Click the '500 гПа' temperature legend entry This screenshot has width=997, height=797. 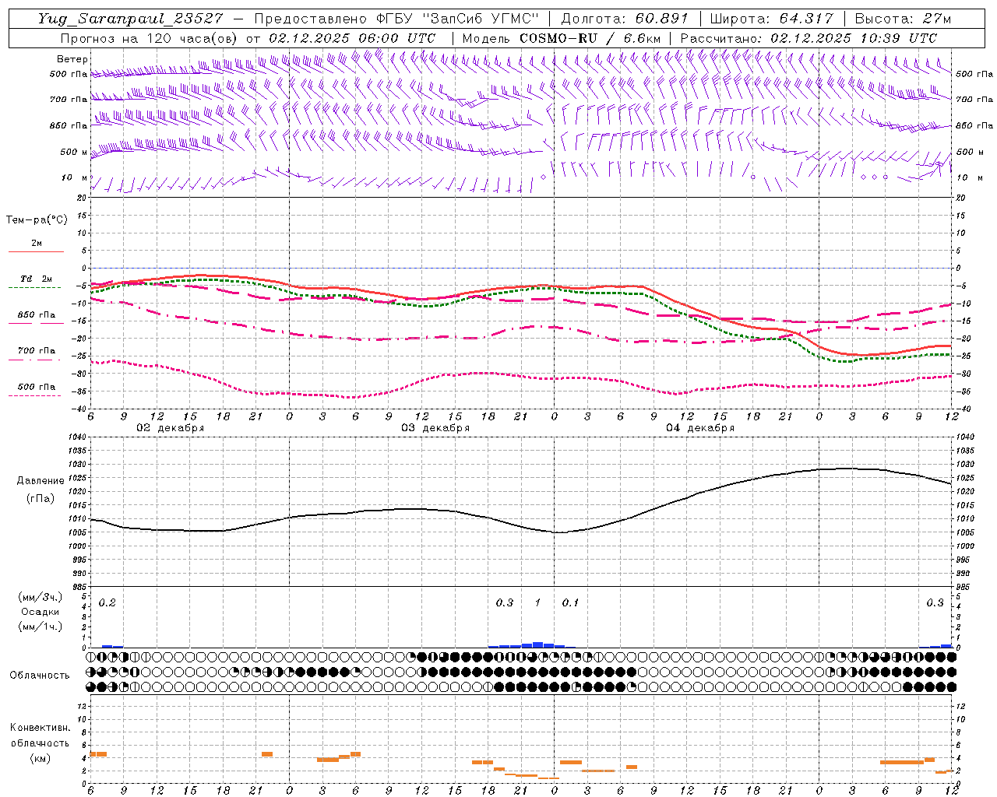point(37,387)
